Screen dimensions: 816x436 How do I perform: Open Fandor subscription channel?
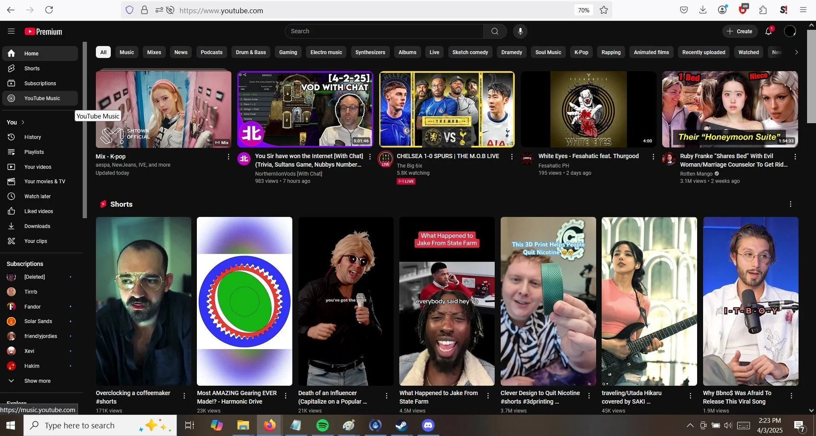(x=40, y=306)
